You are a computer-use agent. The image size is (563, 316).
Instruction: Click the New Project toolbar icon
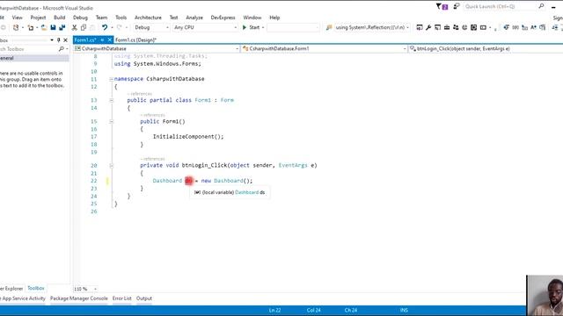coord(16,27)
